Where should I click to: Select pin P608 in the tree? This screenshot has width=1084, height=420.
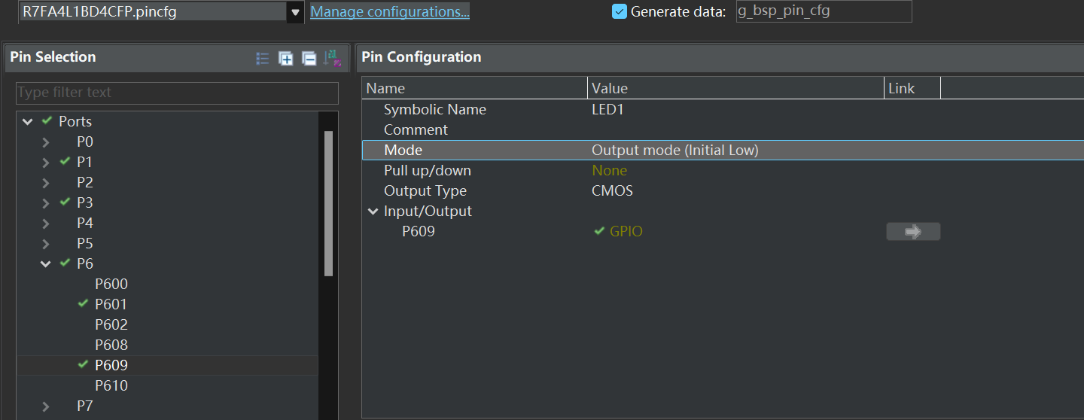pos(111,345)
